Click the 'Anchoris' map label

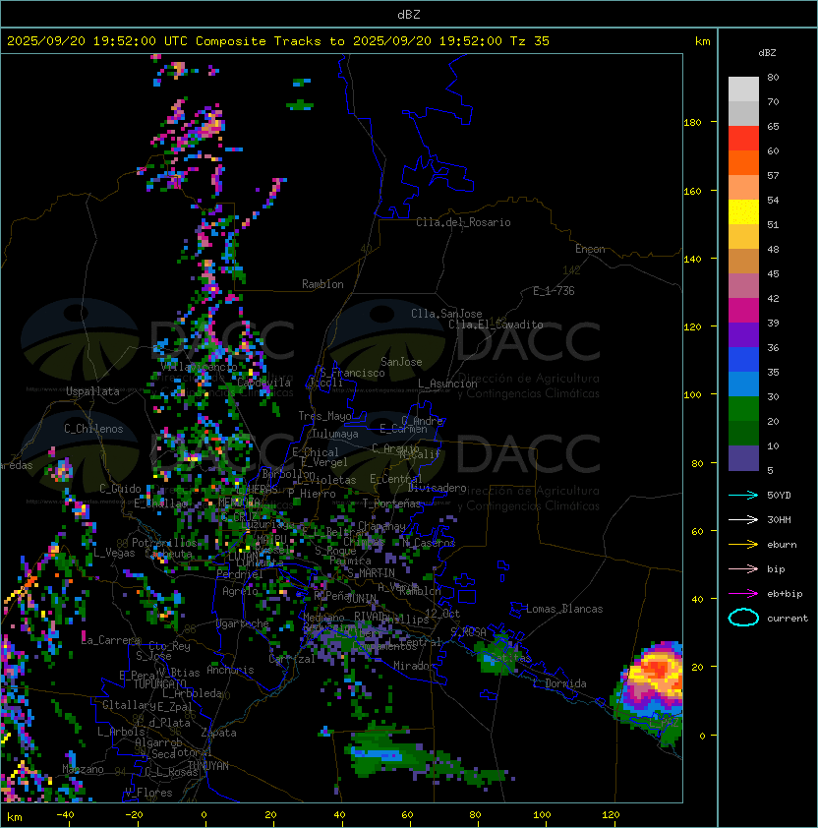tap(230, 670)
